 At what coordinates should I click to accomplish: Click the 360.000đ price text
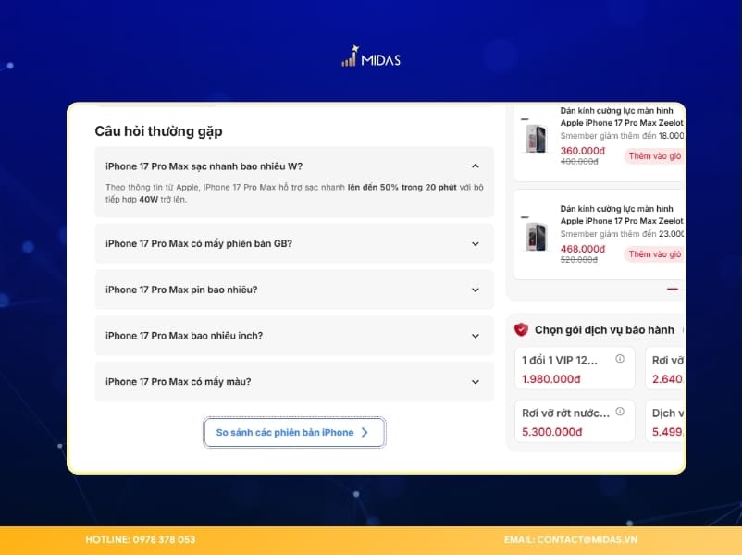click(x=583, y=151)
